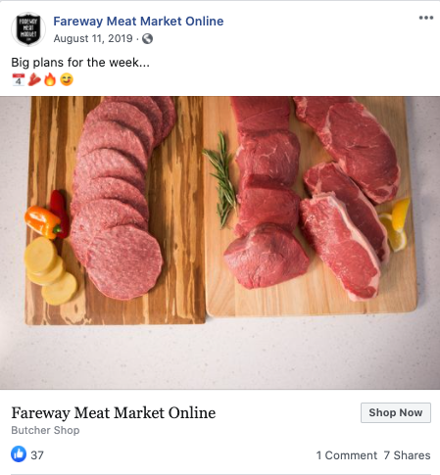Click the red meat emoji
This screenshot has width=440, height=475.
[x=34, y=79]
